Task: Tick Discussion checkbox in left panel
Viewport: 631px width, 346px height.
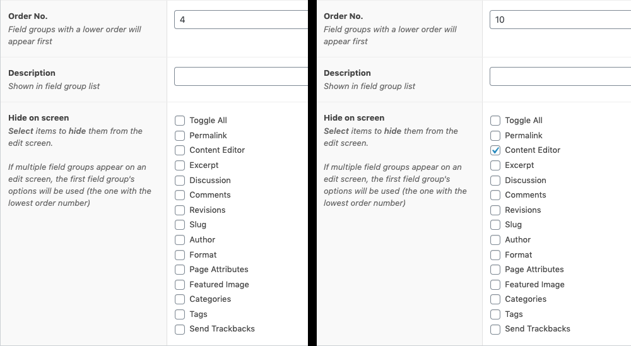Action: (x=180, y=181)
